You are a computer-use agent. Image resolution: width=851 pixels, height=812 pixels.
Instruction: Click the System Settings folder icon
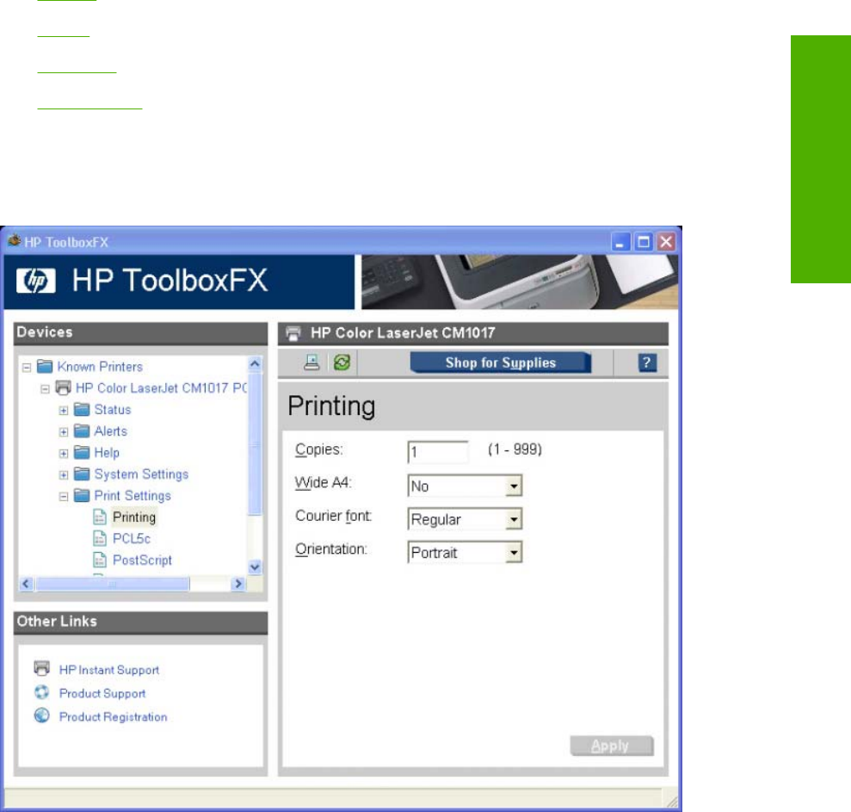(x=82, y=474)
